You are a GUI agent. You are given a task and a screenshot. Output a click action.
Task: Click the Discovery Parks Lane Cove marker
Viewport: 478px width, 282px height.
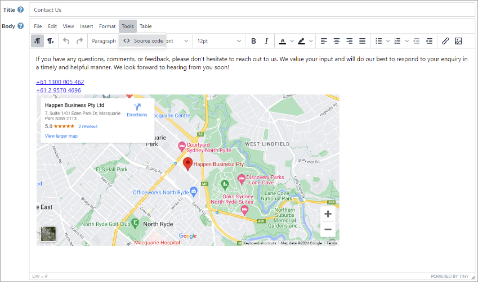pos(242,179)
